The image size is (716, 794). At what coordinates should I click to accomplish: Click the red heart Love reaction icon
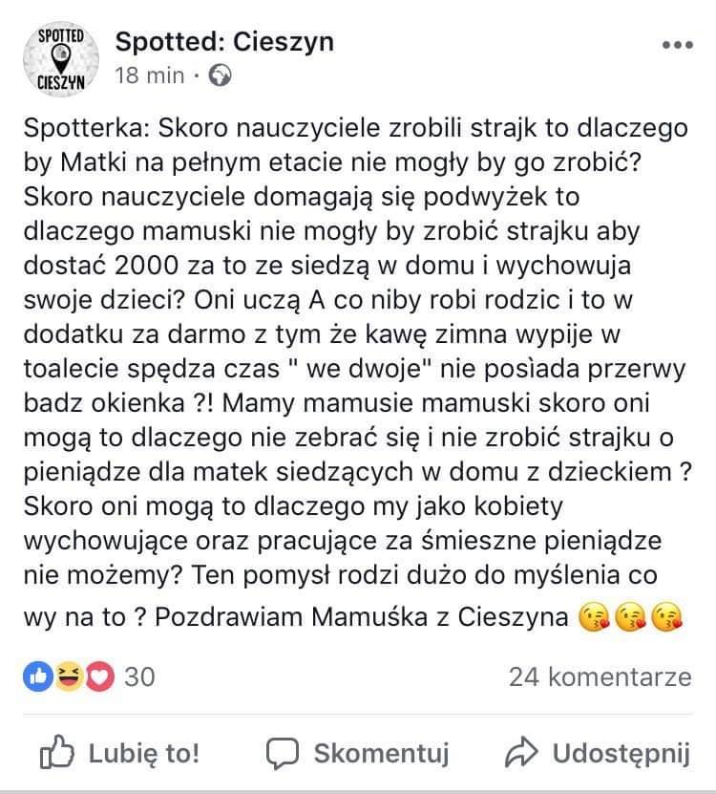pyautogui.click(x=99, y=676)
